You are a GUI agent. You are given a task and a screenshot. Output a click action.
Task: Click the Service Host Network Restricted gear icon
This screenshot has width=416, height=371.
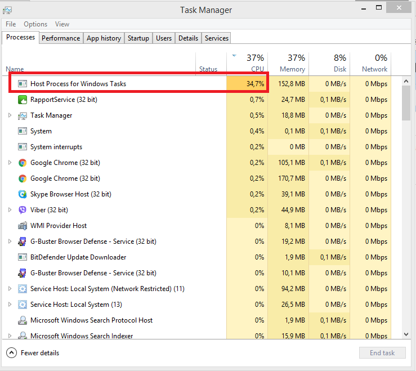tap(23, 289)
